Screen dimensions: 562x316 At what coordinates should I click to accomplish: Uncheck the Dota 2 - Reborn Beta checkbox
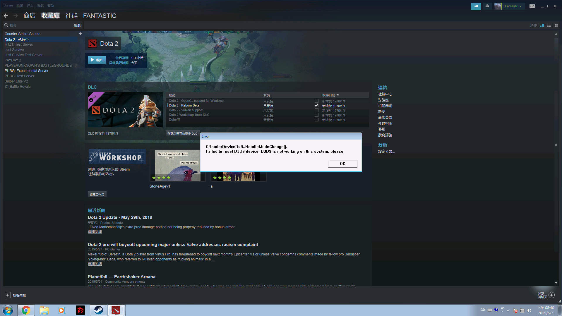316,106
